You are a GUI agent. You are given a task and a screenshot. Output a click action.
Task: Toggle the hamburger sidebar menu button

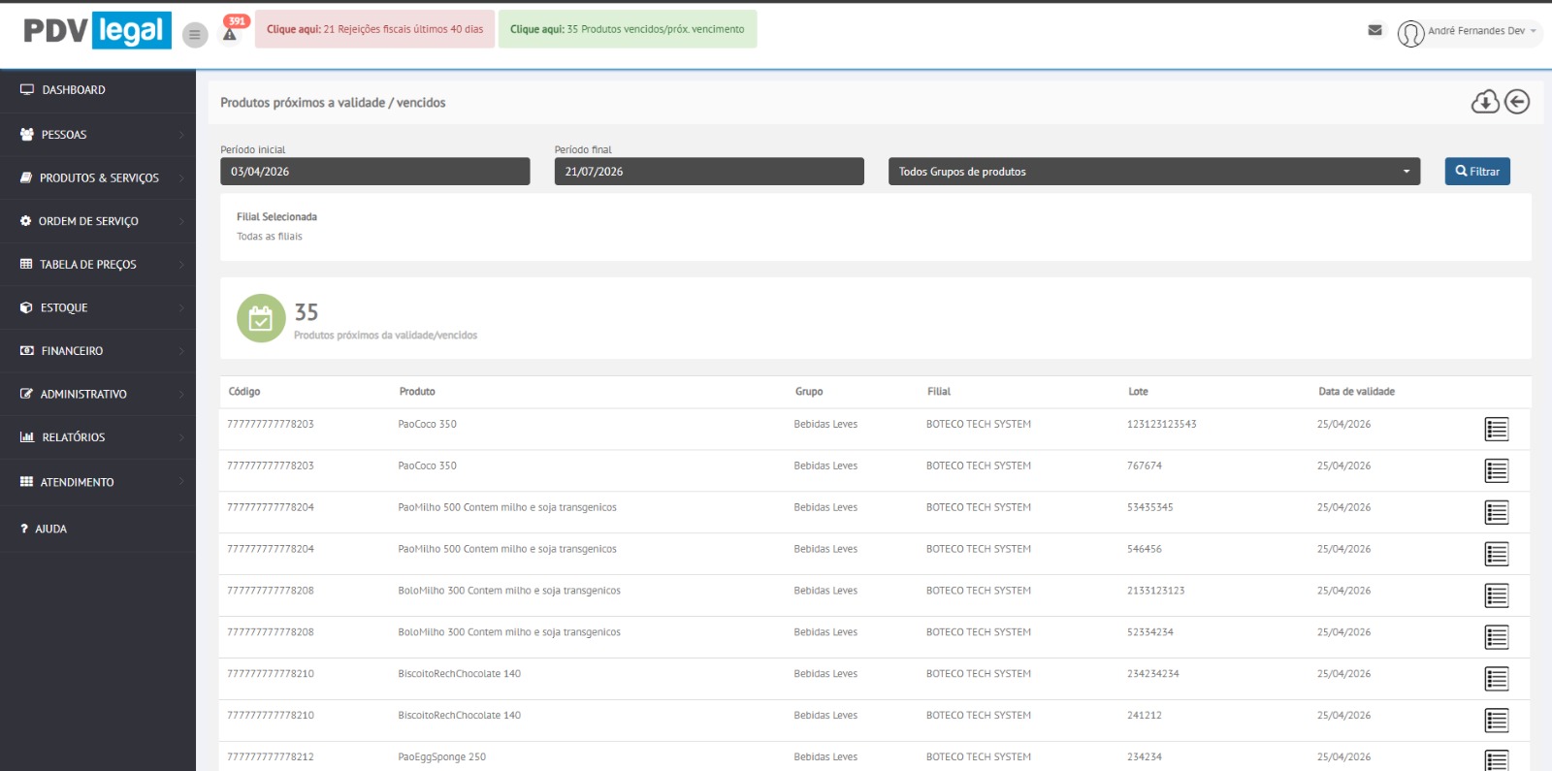(x=195, y=35)
